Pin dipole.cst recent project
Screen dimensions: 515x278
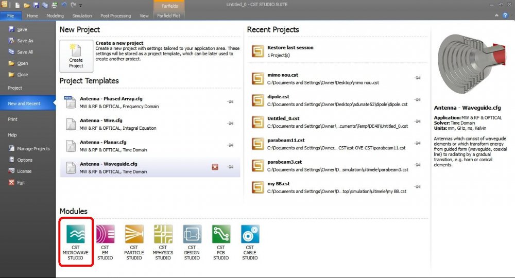[x=418, y=99]
